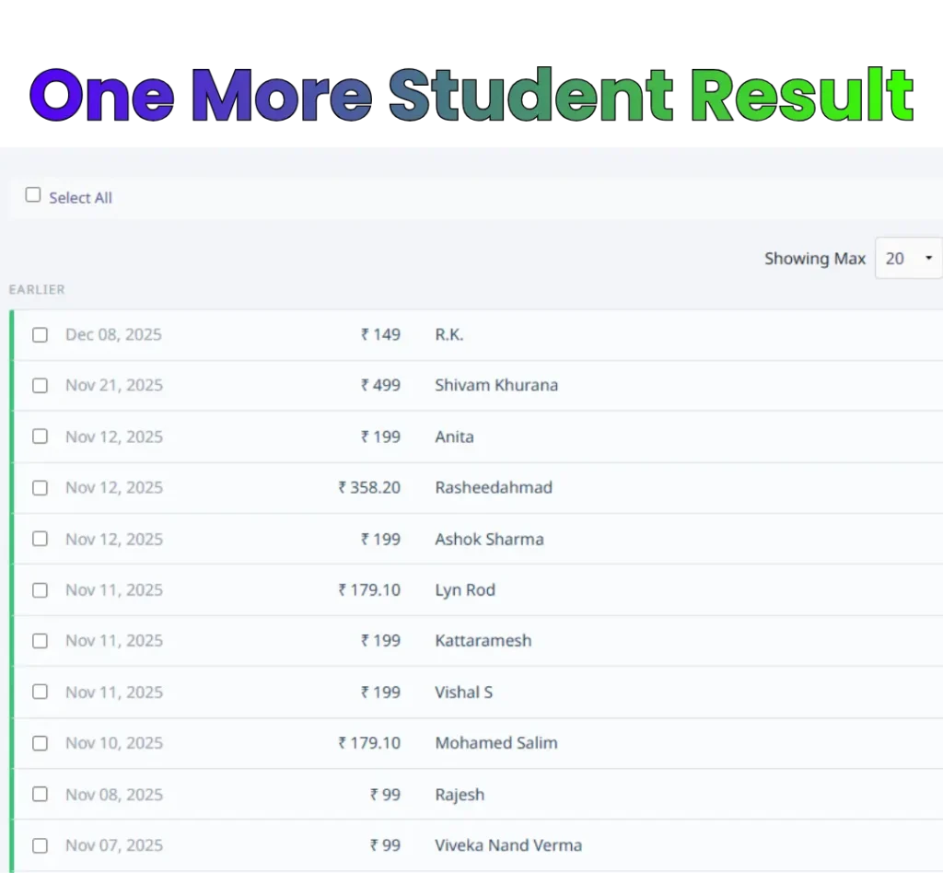Click Viveka Nand Verma's amount ₹ 99
The height and width of the screenshot is (873, 943).
point(386,844)
